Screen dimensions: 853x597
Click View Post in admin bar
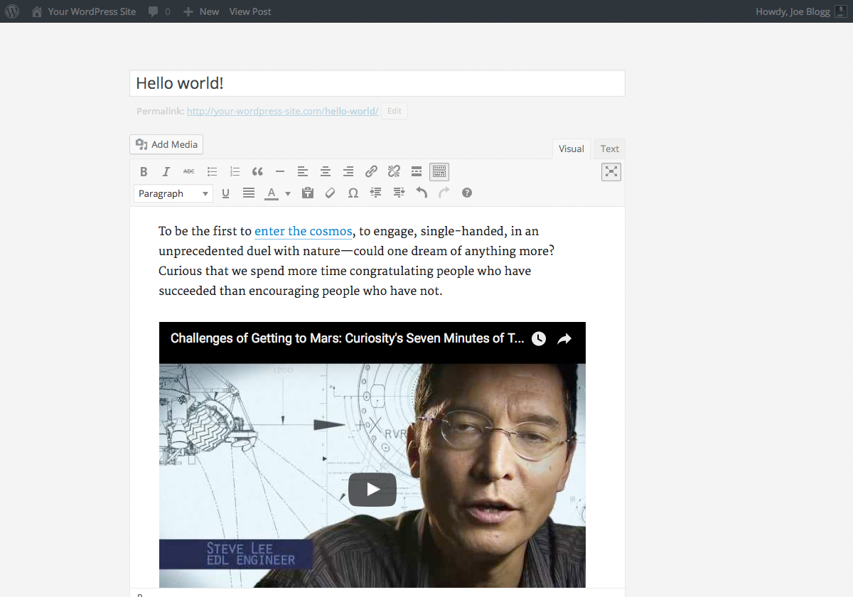click(x=250, y=11)
